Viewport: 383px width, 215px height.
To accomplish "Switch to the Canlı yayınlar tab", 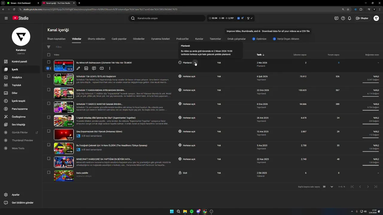I will click(119, 39).
